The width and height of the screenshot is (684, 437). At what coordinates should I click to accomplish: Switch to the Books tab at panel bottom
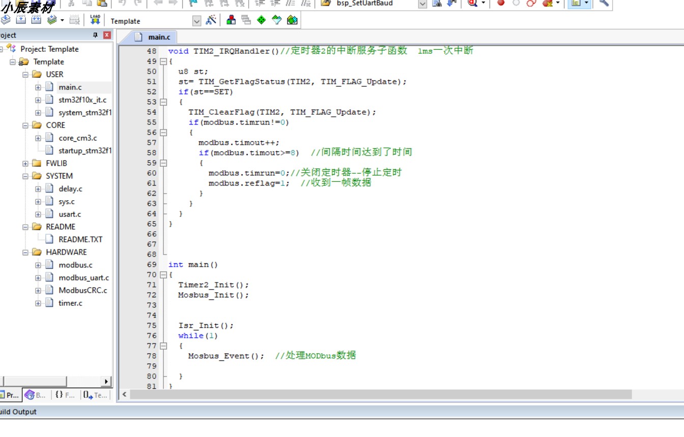[35, 395]
